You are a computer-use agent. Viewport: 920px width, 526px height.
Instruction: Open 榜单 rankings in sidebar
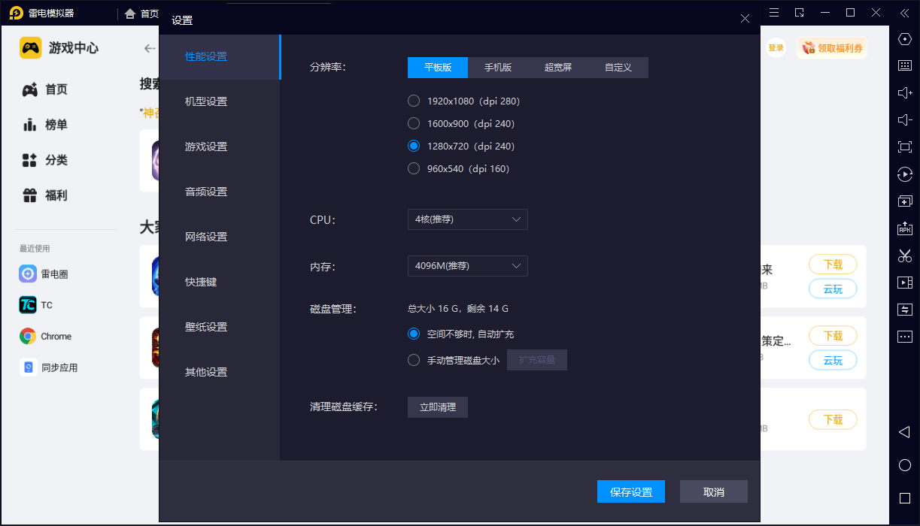(x=45, y=125)
